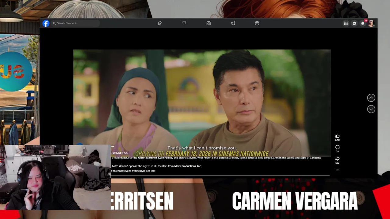The image size is (390, 219).
Task: Open the account profile menu
Action: (371, 23)
